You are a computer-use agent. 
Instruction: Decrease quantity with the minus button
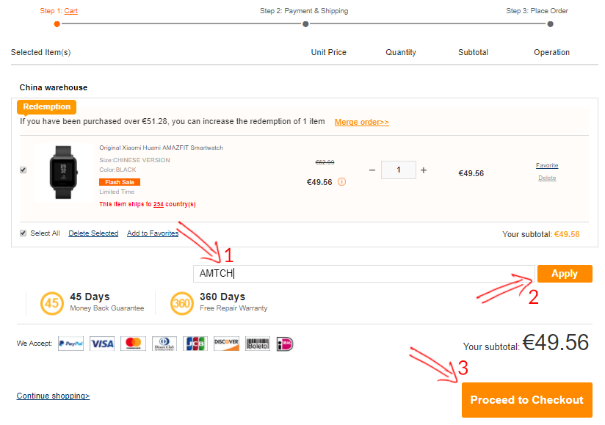point(372,170)
